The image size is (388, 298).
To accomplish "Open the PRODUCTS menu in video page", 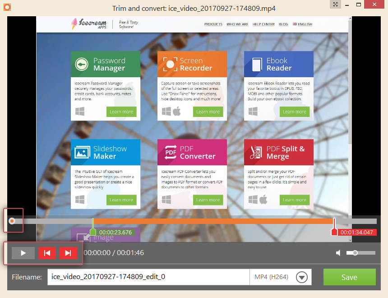I will click(213, 24).
